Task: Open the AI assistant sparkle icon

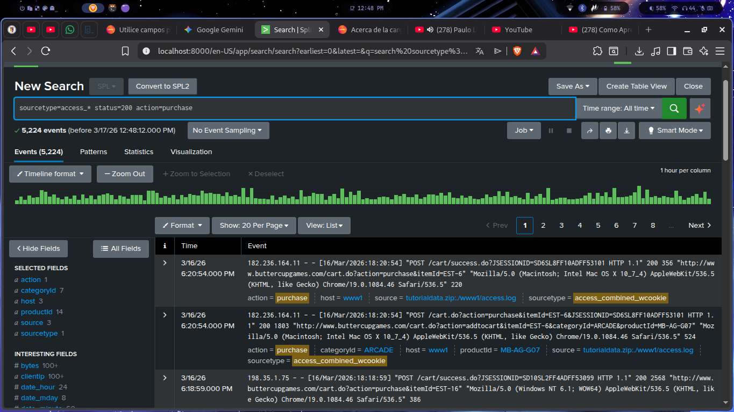Action: point(700,108)
